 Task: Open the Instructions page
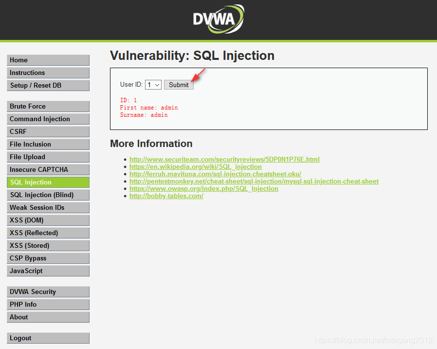click(x=48, y=73)
